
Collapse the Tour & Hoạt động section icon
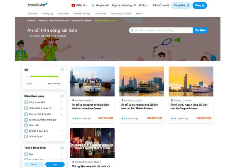[62, 148]
